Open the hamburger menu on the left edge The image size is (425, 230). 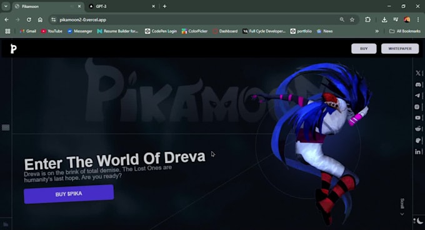pos(6,127)
